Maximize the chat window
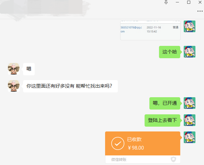The width and height of the screenshot is (204, 165). coord(189,2)
